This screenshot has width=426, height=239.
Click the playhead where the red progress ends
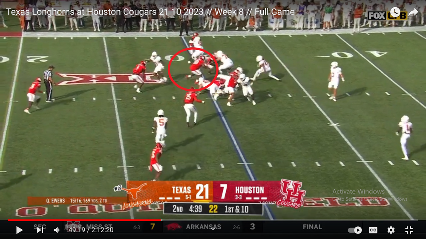(x=161, y=220)
